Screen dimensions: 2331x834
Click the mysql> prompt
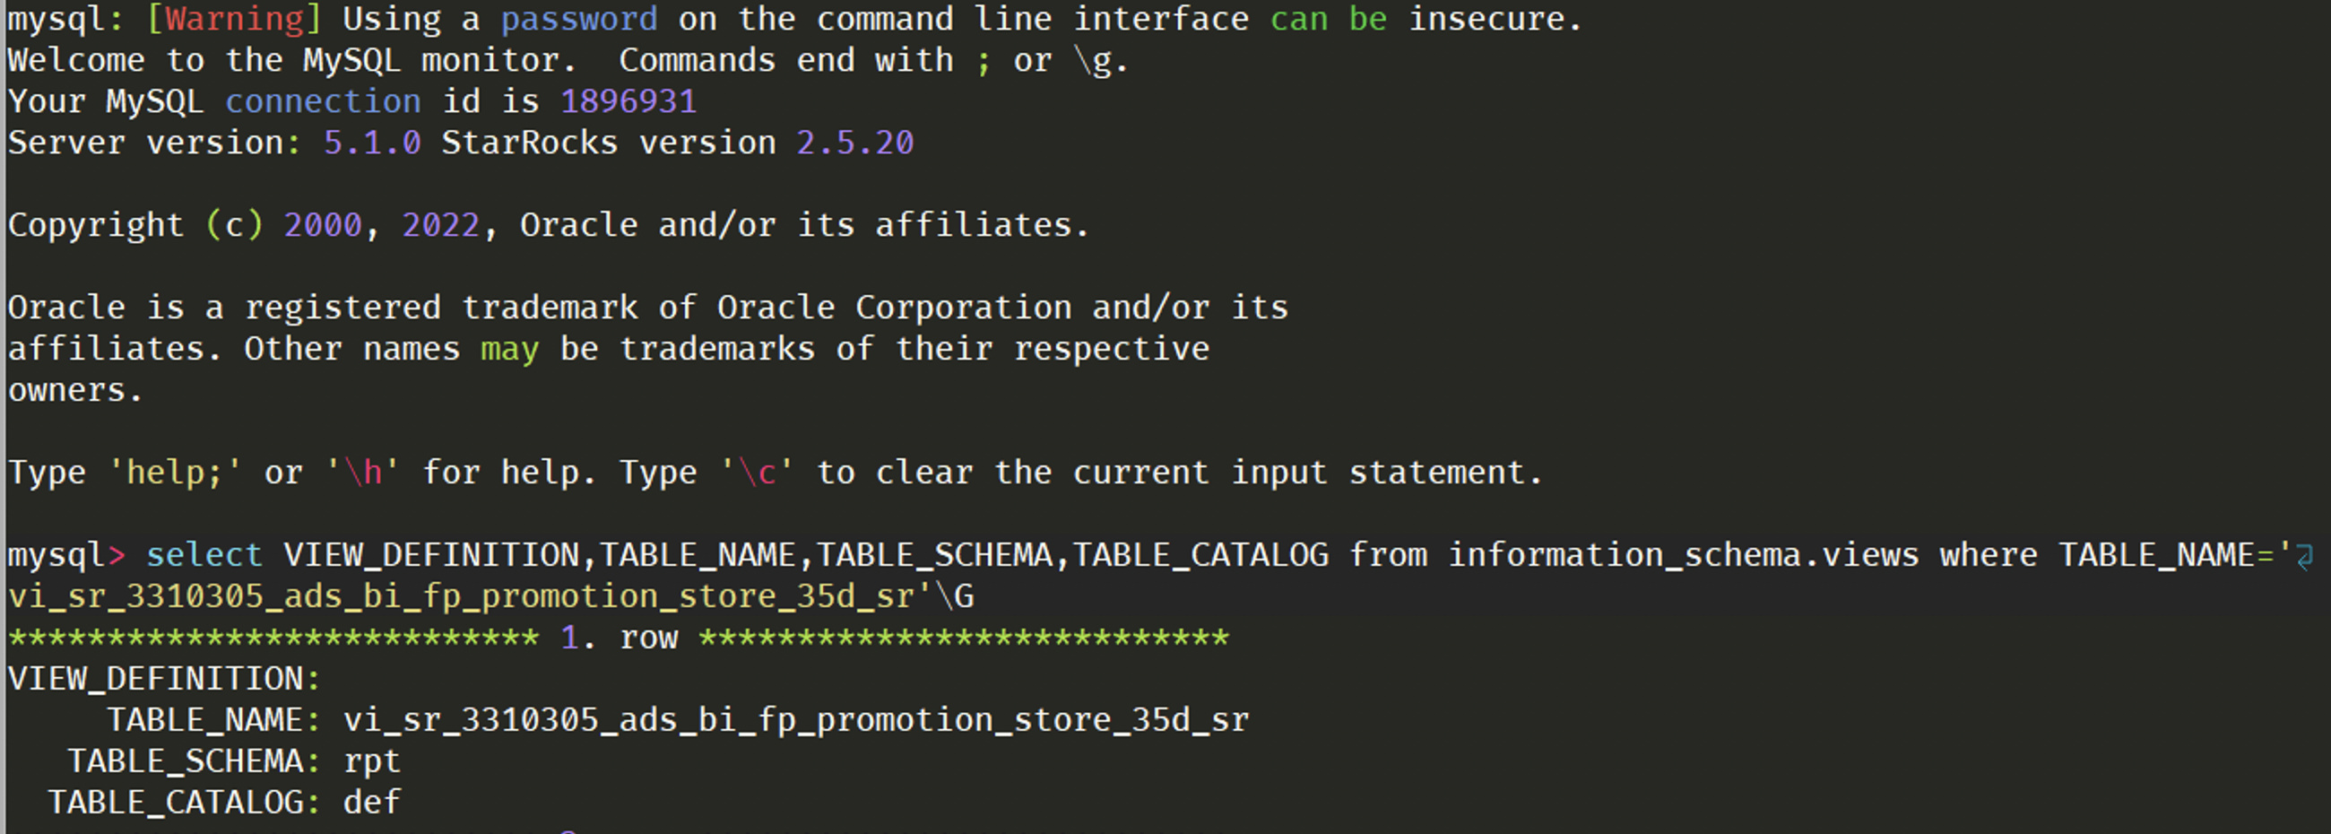[67, 555]
